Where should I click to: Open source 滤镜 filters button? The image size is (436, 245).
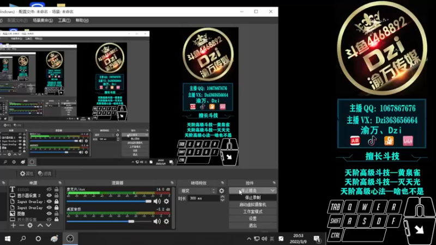tap(45, 174)
